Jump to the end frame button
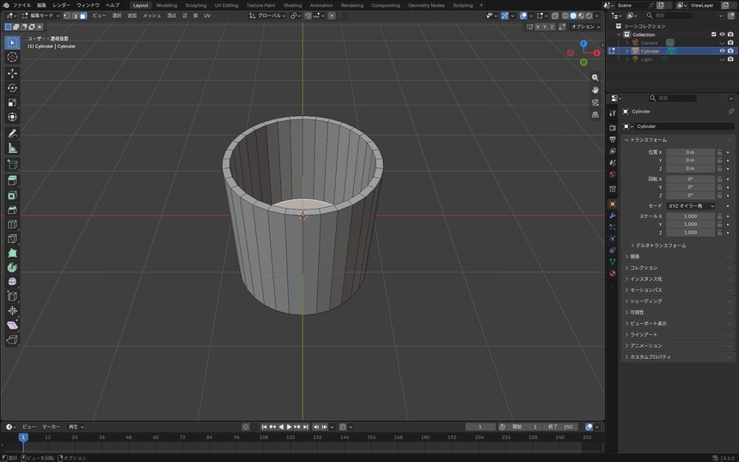Image resolution: width=739 pixels, height=462 pixels. pyautogui.click(x=306, y=427)
